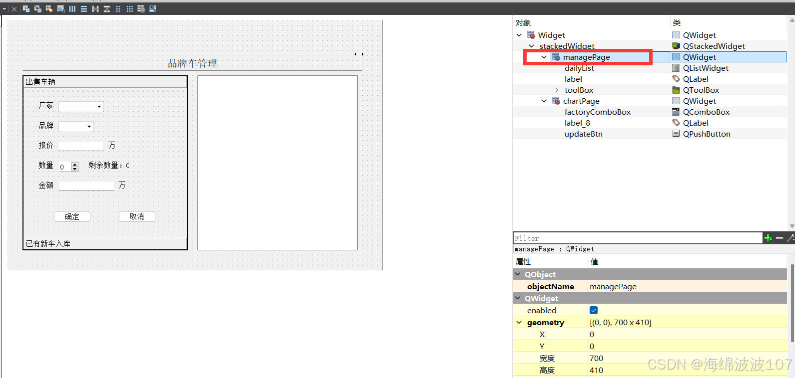Apply grid layout from the toolbar

tap(130, 9)
